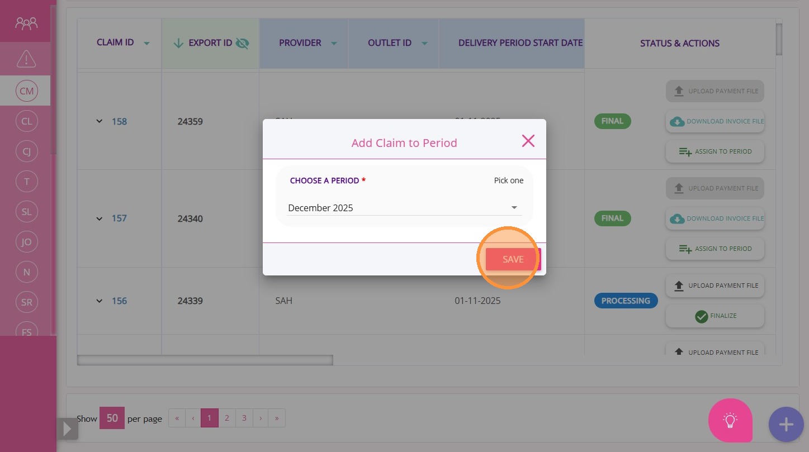Toggle Export ID column visibility eye icon

242,43
